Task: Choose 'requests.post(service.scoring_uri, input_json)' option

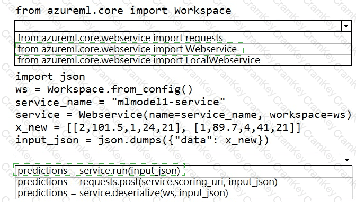Action: point(183,182)
